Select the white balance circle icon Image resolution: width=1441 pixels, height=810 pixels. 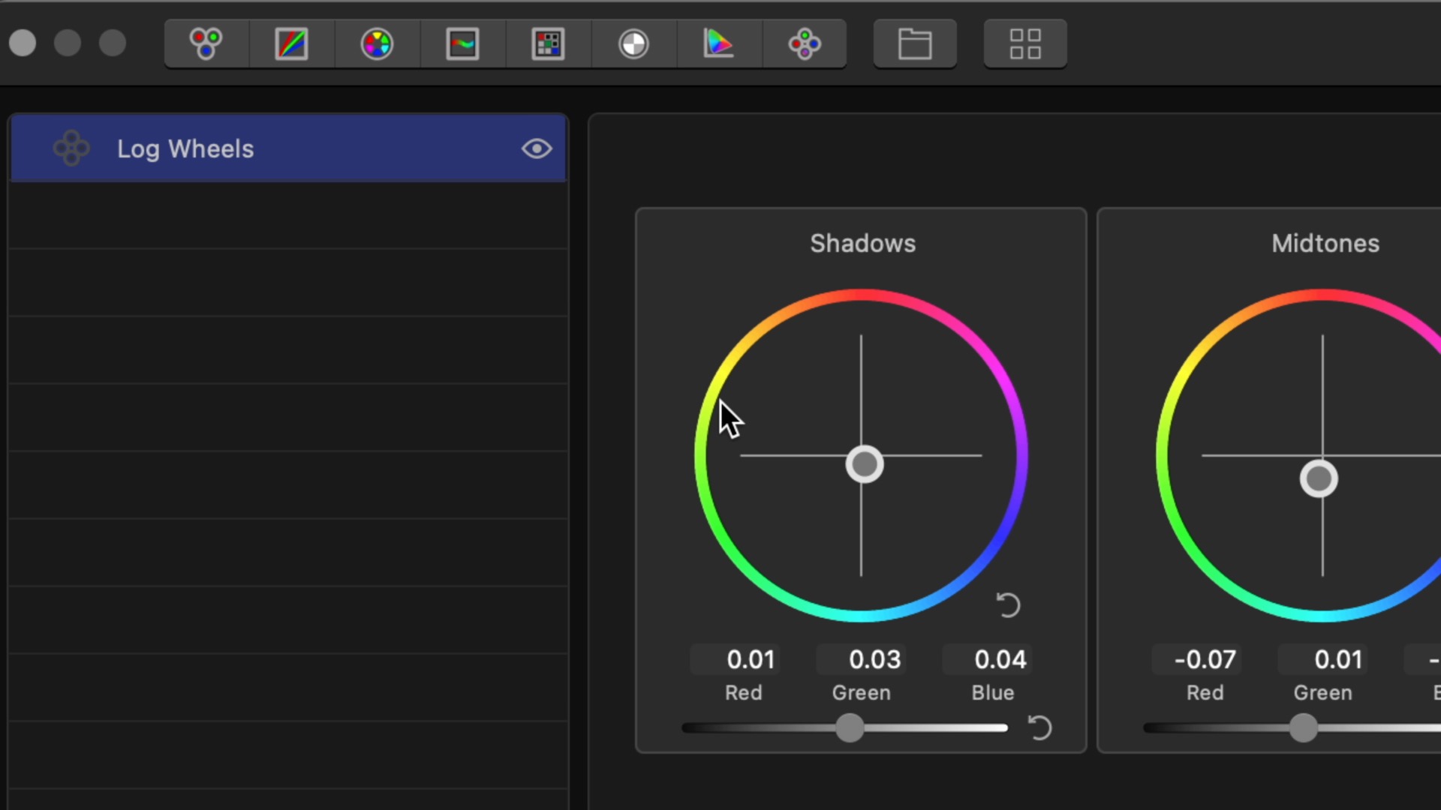[633, 43]
